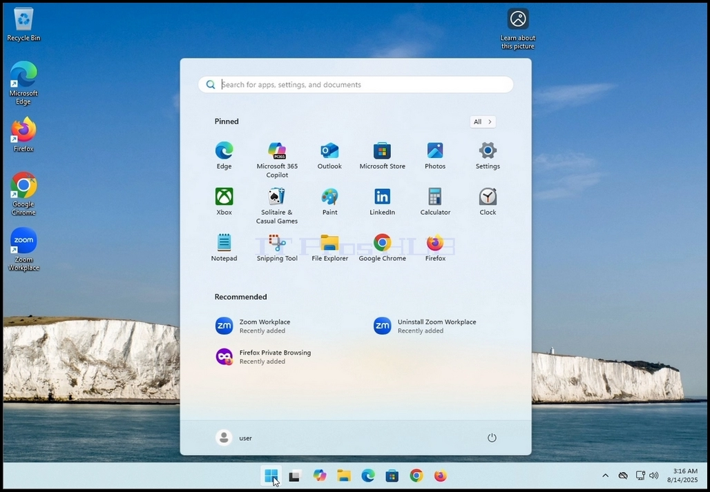Select Microsoft Edge desktop shortcut

pyautogui.click(x=23, y=83)
